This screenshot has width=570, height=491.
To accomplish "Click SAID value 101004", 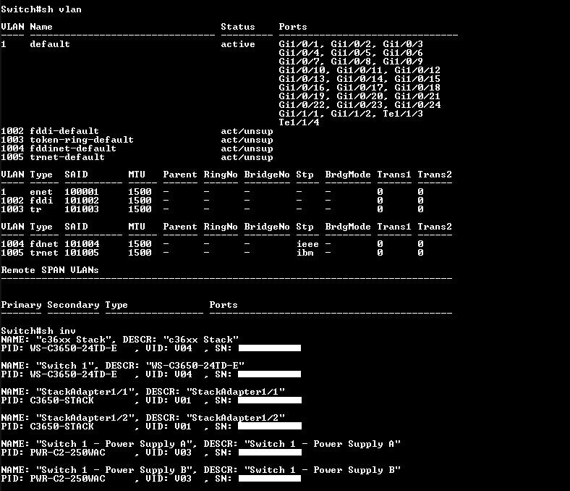I will click(x=82, y=244).
